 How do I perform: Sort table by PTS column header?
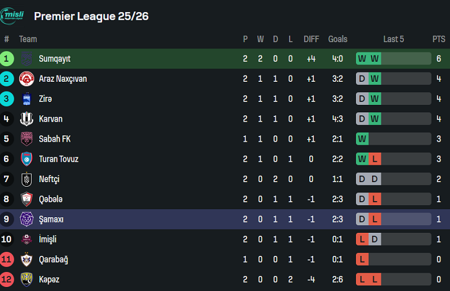(438, 39)
